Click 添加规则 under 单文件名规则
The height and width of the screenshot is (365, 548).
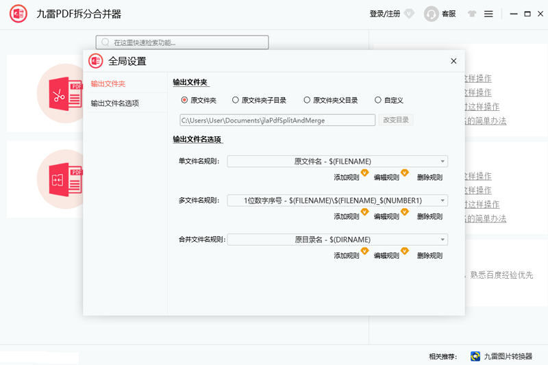[347, 177]
